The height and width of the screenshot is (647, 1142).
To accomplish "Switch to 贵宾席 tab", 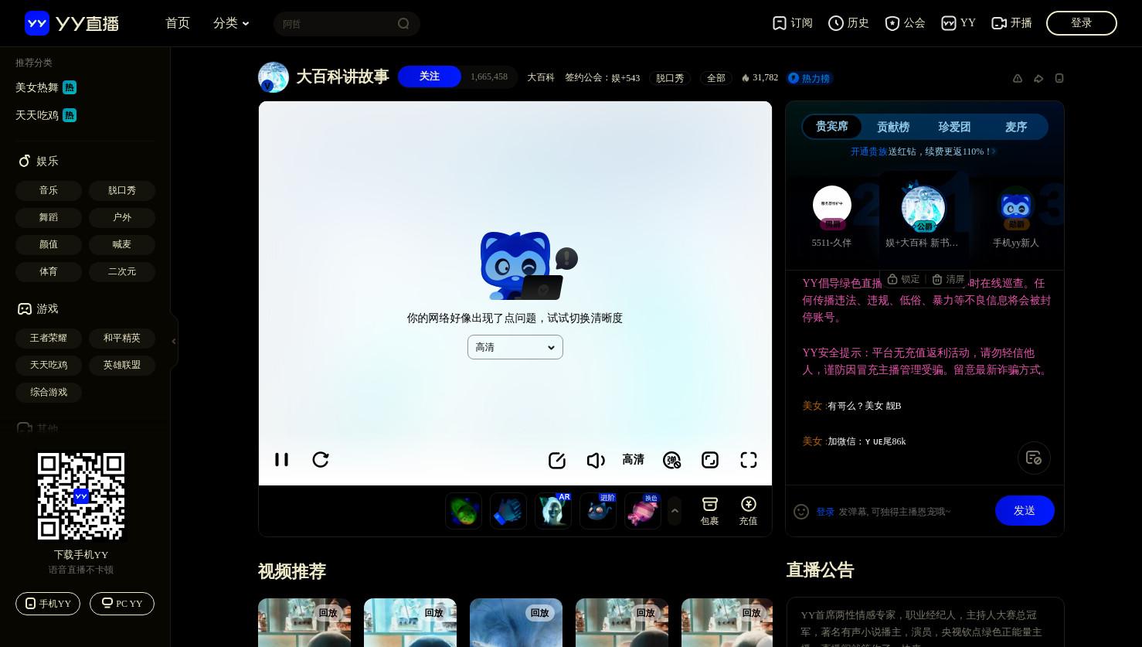I will (x=832, y=127).
